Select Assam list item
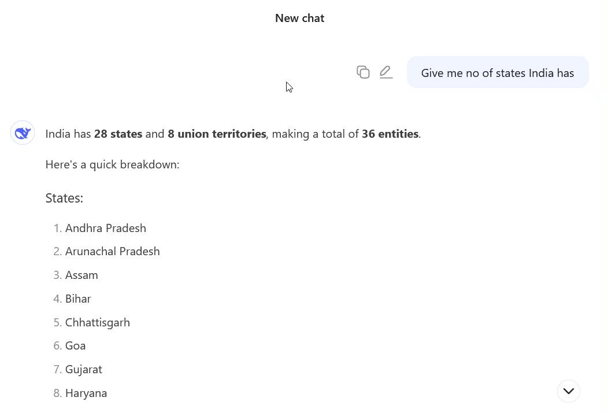The image size is (608, 412). coord(81,275)
